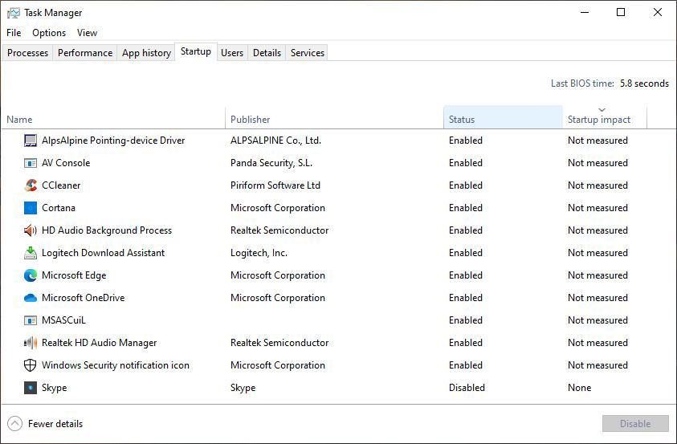This screenshot has width=677, height=444.
Task: Click the "5.8 seconds" BIOS time value
Action: tap(644, 84)
